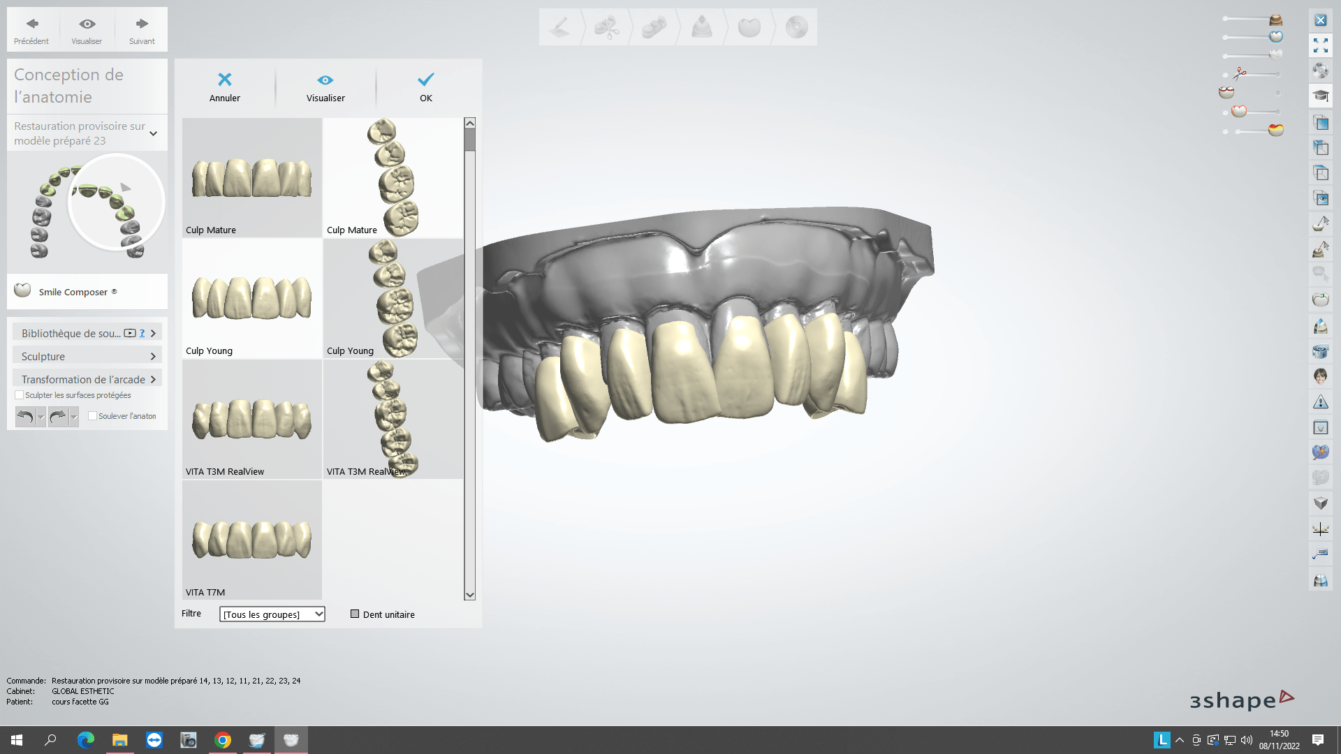Click the graduation cap training icon
The width and height of the screenshot is (1341, 754).
click(x=1320, y=96)
